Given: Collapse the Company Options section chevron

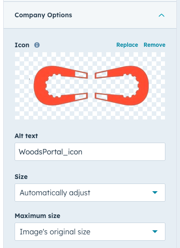Looking at the screenshot, I should click(x=161, y=15).
